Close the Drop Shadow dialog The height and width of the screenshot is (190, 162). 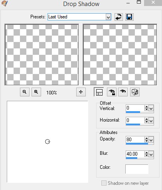click(153, 3)
